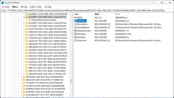Expand the 8619b916-e004-4dd8 key
This screenshot has height=98, width=174.
(21, 86)
